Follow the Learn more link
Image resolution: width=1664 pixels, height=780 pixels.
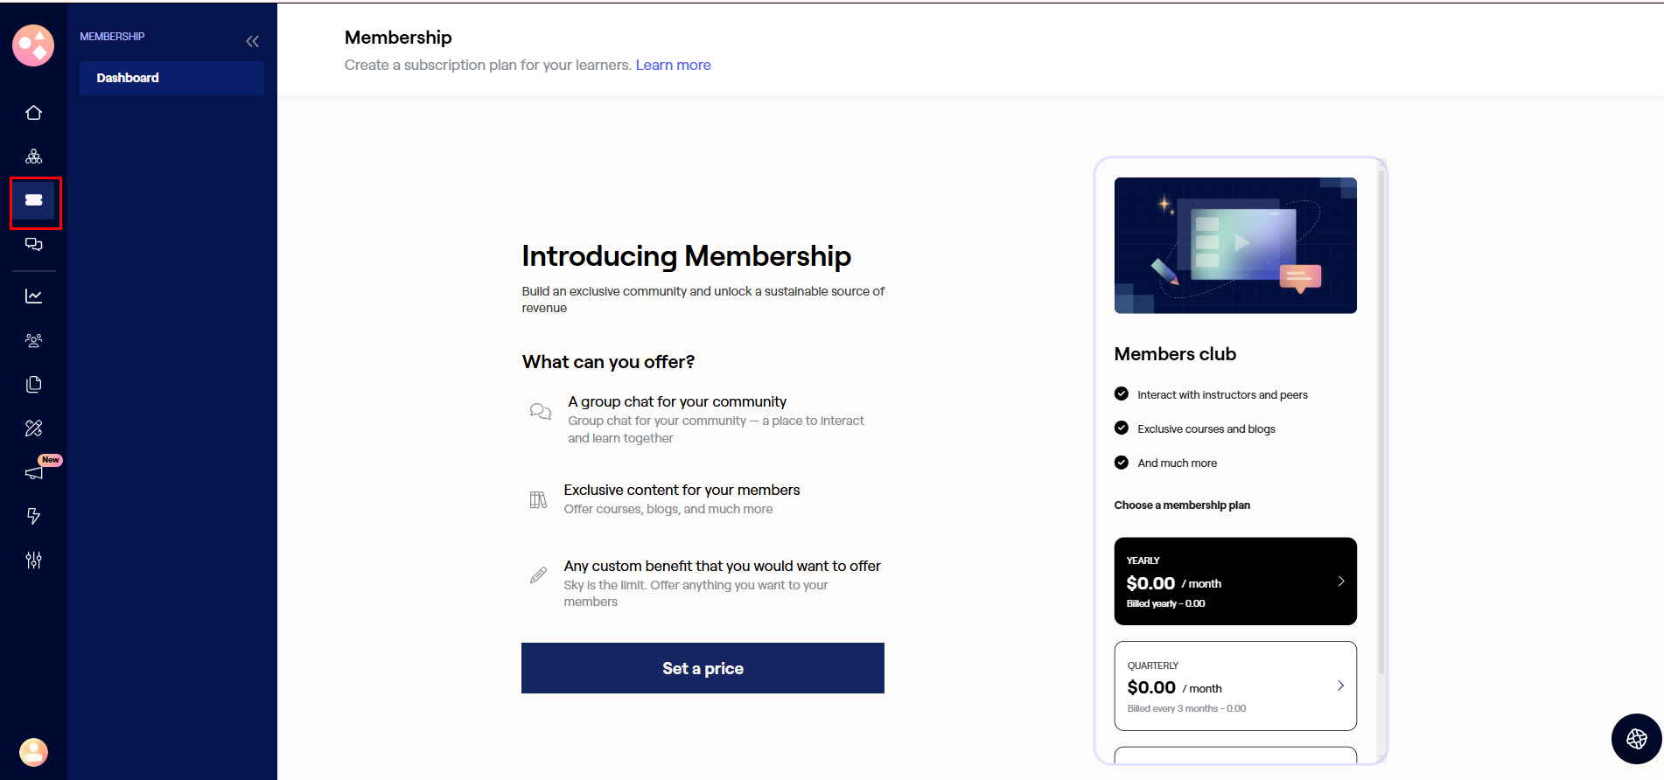[673, 65]
